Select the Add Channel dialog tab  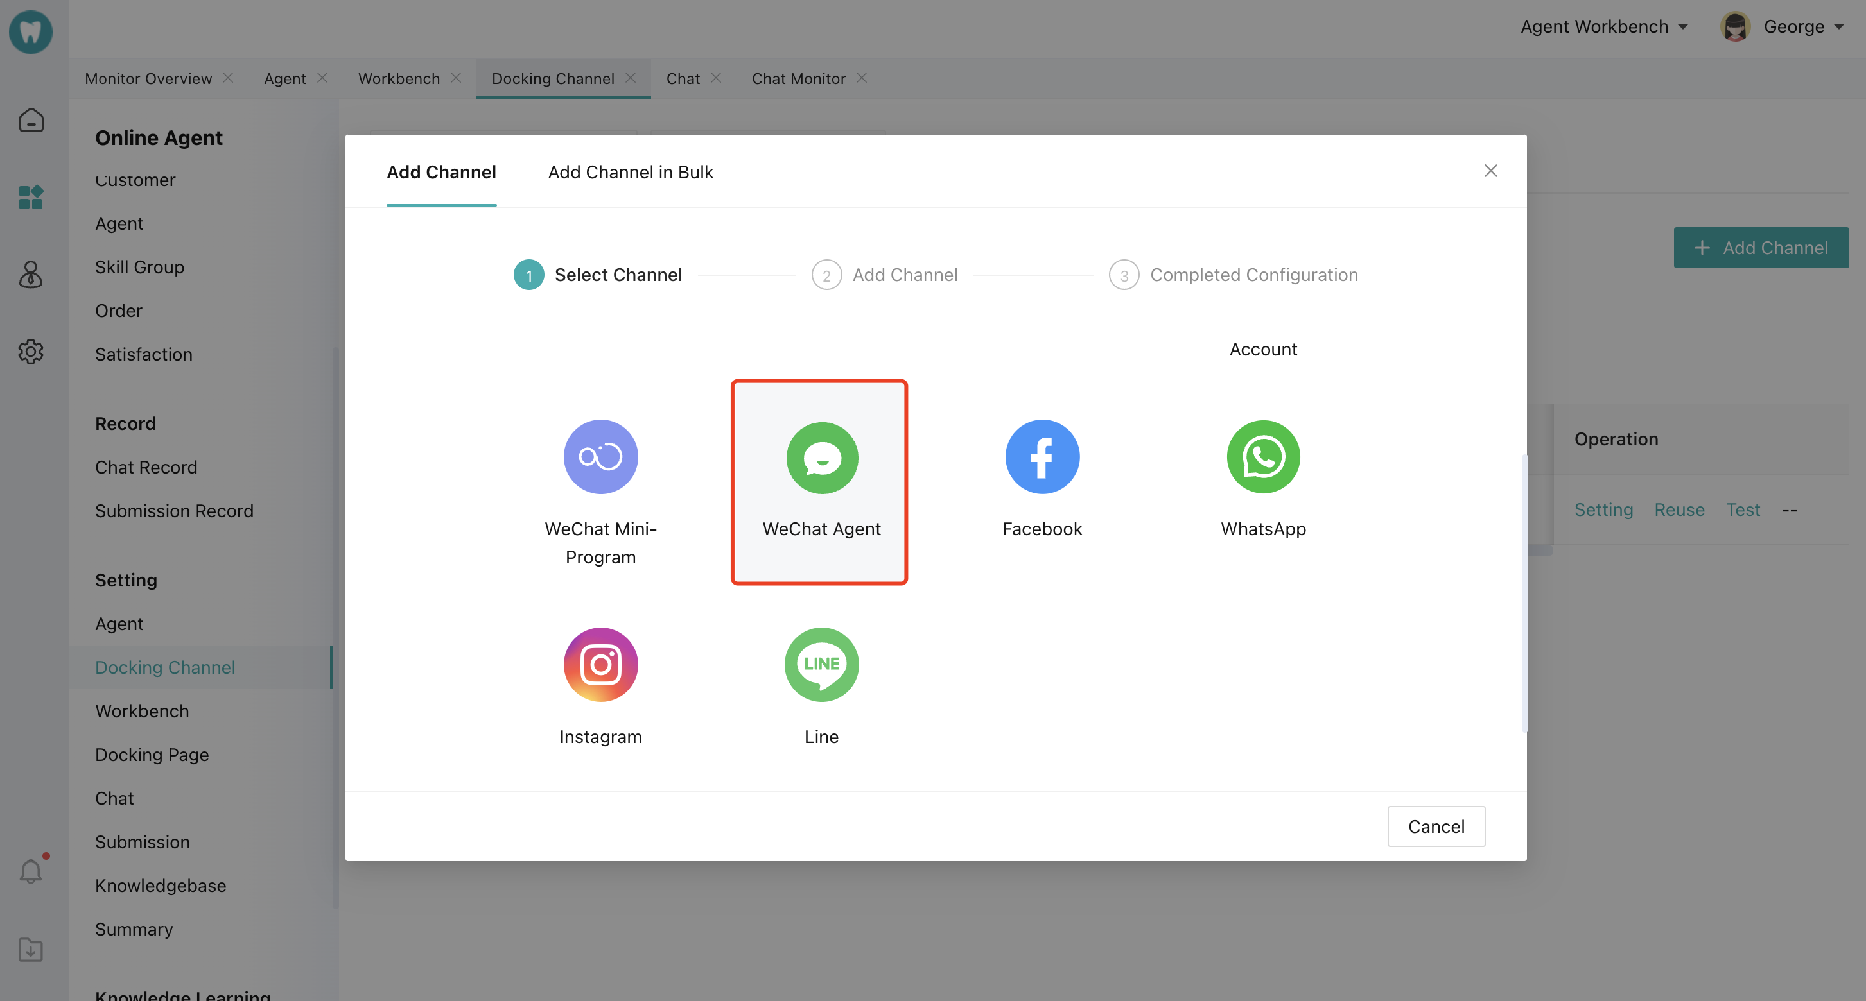click(x=441, y=171)
